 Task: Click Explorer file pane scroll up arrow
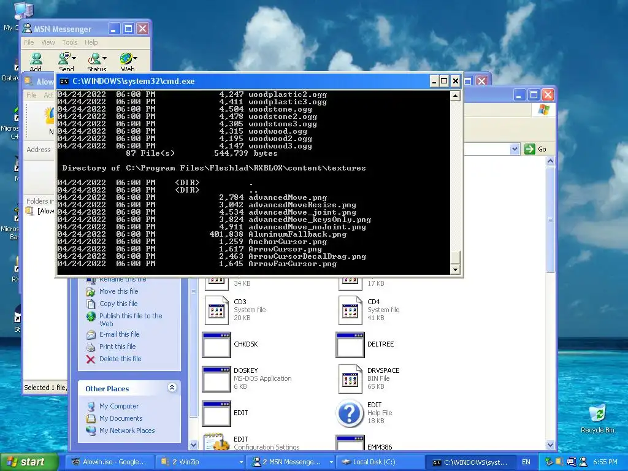550,161
